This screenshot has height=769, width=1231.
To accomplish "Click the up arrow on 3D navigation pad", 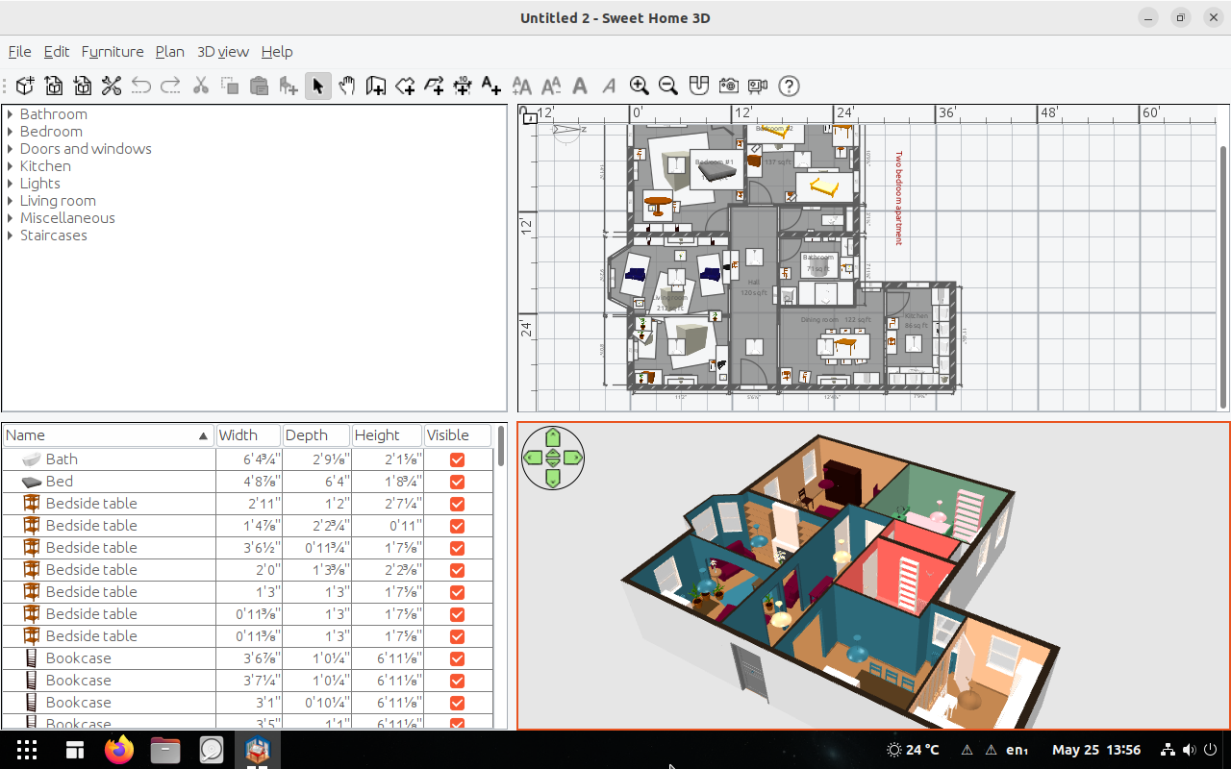I will pos(553,438).
